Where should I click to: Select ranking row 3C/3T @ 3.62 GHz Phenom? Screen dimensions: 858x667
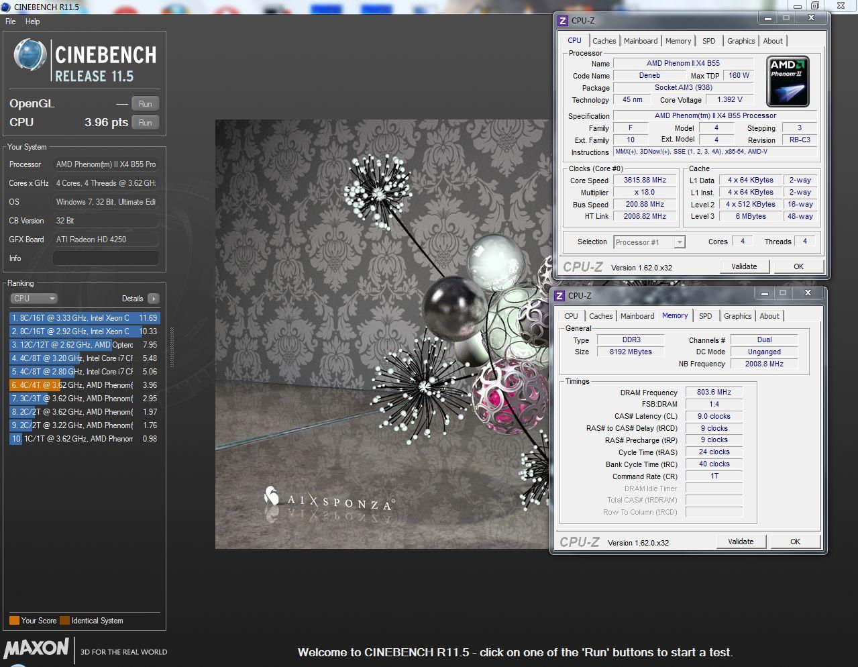pyautogui.click(x=85, y=399)
